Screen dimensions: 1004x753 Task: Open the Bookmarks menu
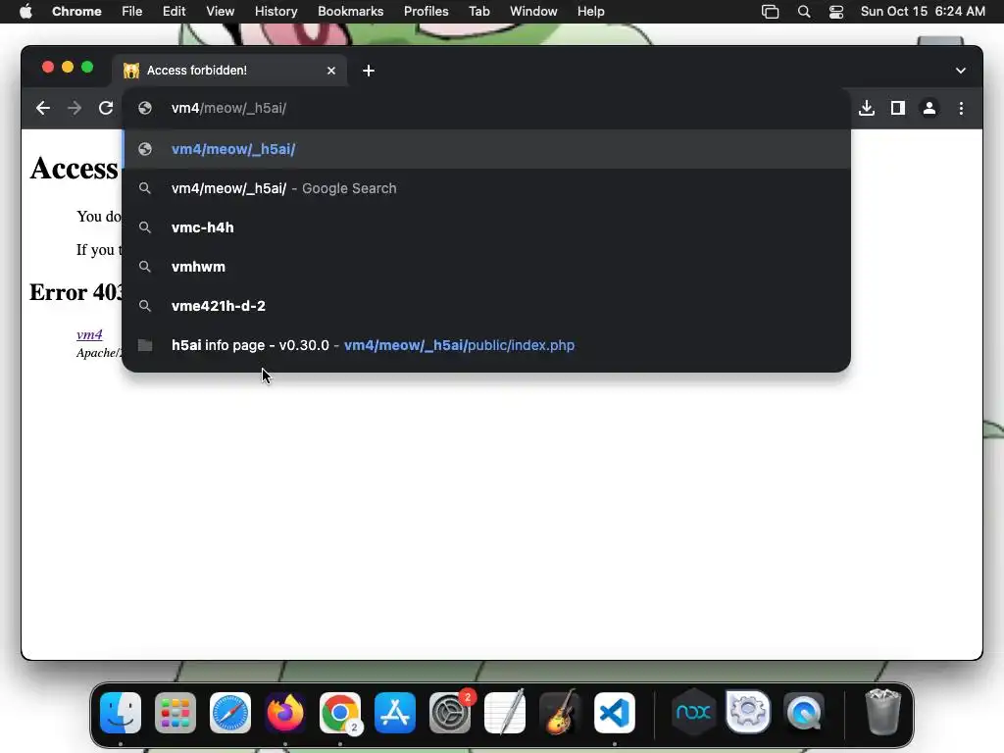(x=350, y=12)
